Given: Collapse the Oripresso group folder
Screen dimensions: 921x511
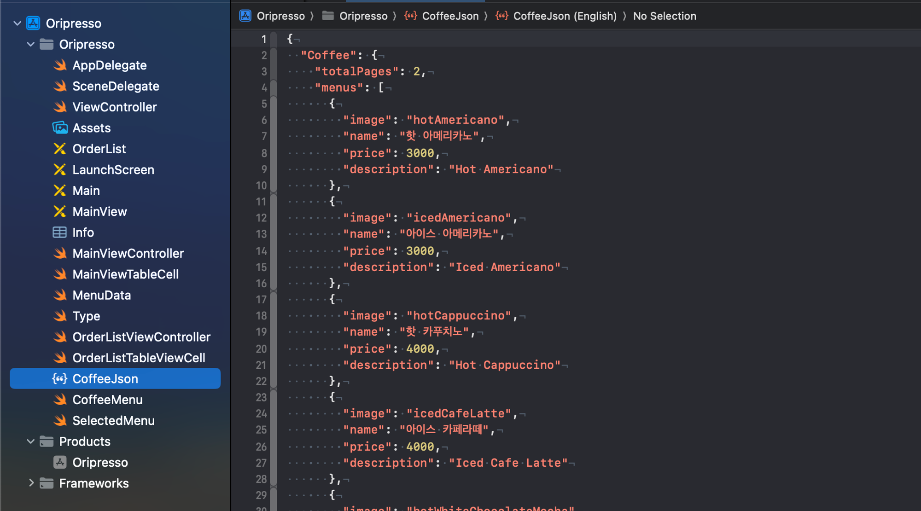Looking at the screenshot, I should pos(31,44).
